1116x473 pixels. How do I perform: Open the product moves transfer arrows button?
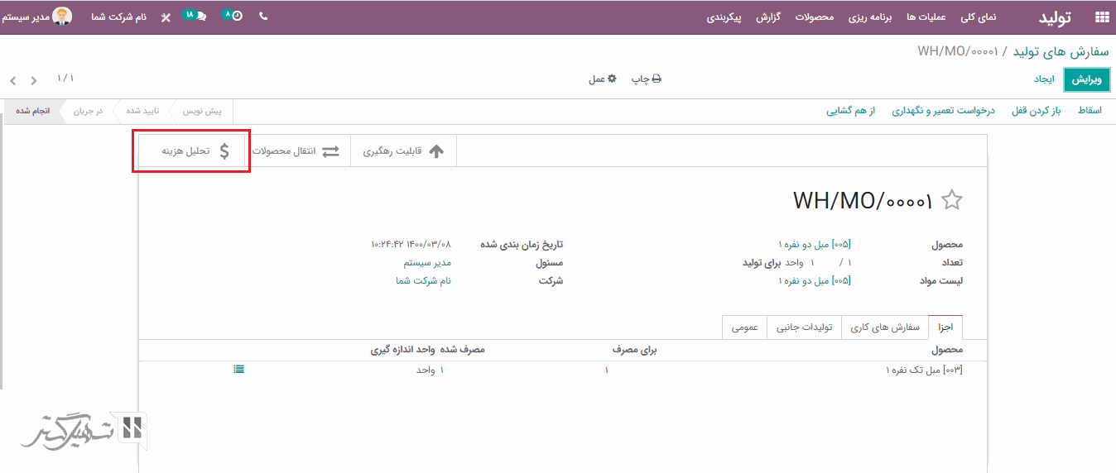point(296,151)
